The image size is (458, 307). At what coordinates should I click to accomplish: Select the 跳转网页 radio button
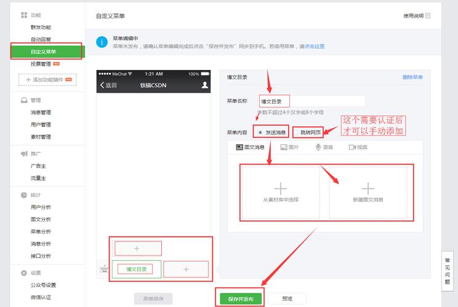tap(297, 133)
